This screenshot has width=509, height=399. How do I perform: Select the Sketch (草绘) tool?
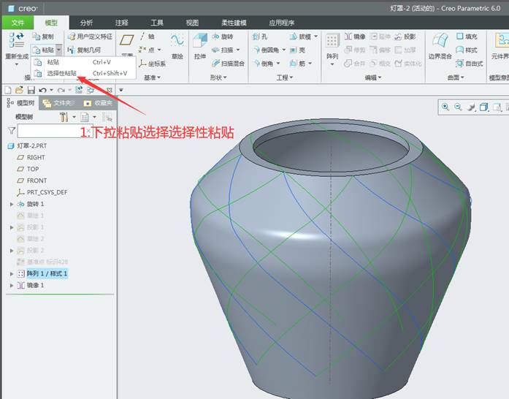click(177, 41)
